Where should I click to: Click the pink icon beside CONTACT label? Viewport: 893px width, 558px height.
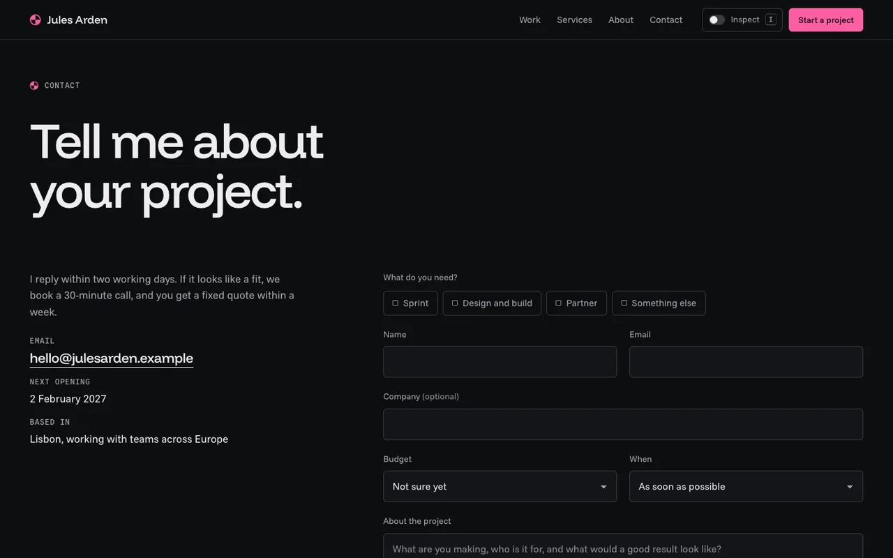pos(34,85)
